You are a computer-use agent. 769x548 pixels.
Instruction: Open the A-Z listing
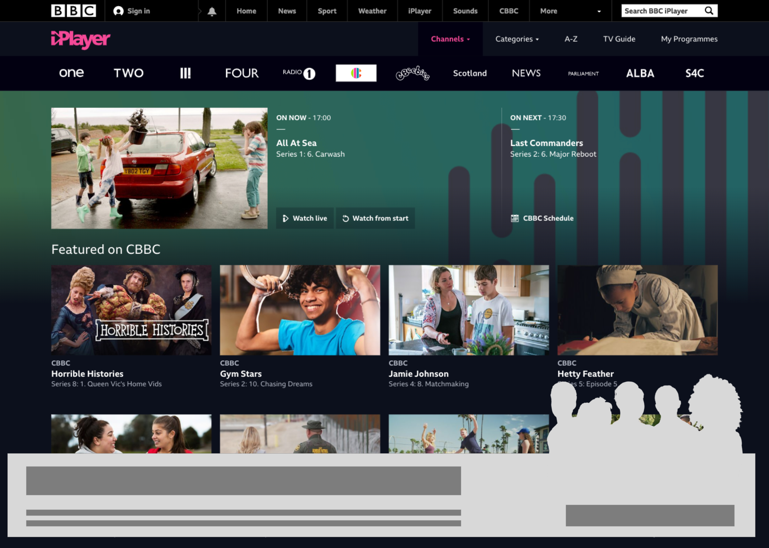(x=571, y=39)
